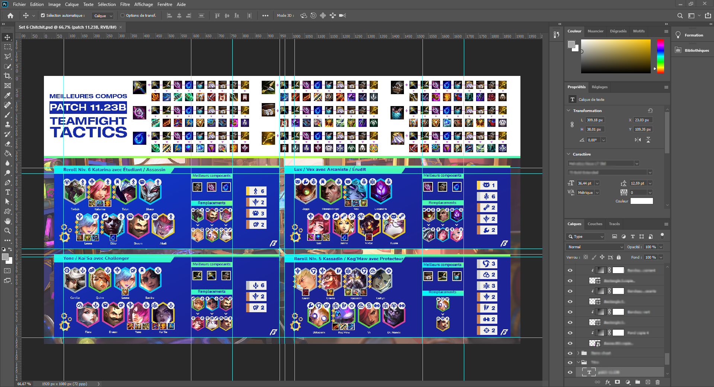
Task: Create a new layer group folder
Action: coord(638,382)
